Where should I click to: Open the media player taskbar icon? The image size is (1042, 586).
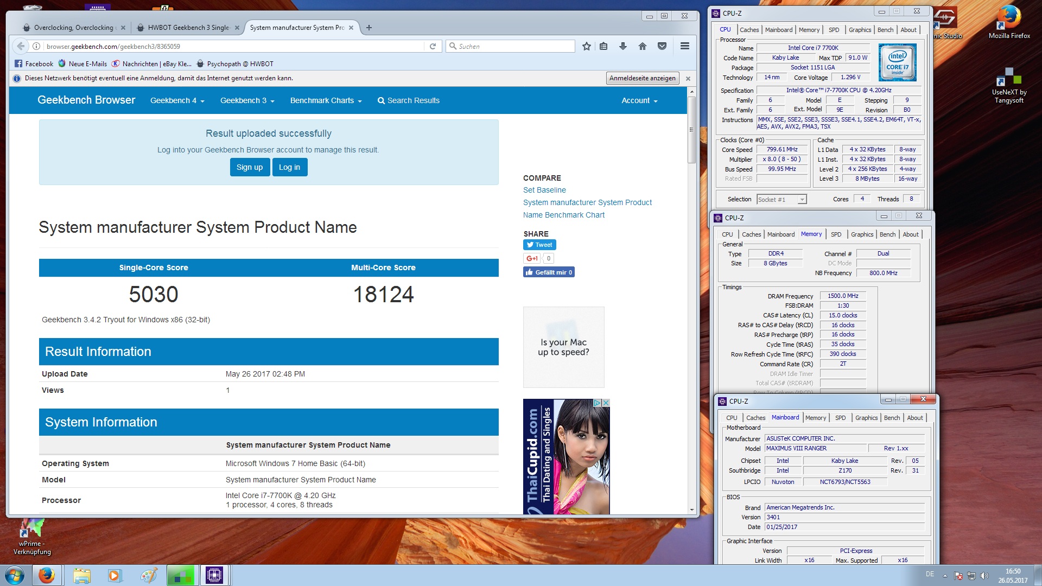[x=115, y=575]
